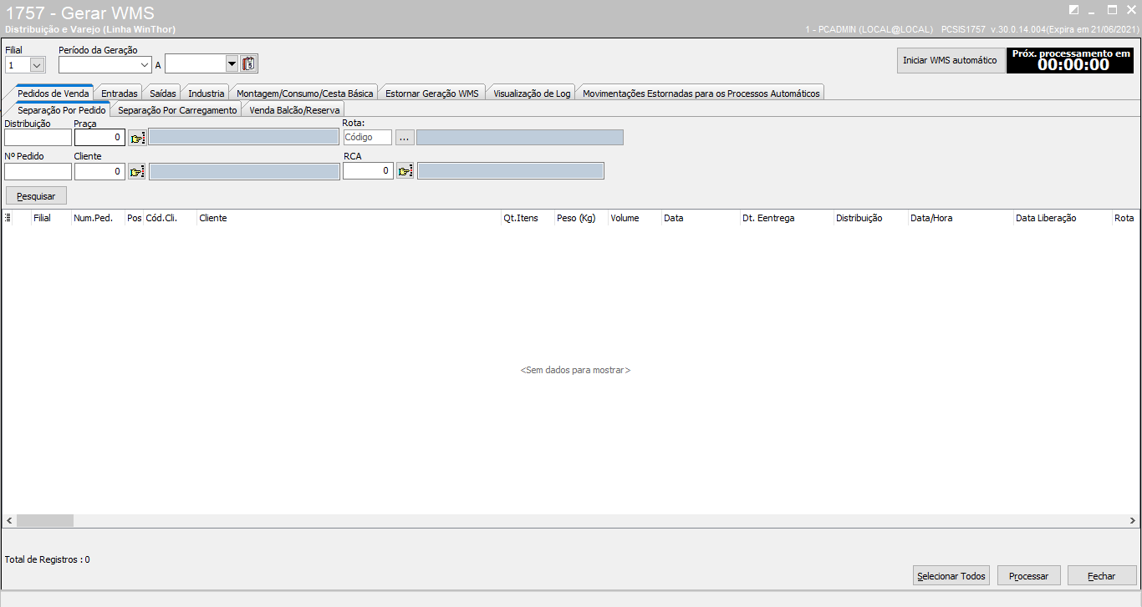Click the scroll-left arrow of the grid
This screenshot has width=1142, height=607.
click(9, 520)
